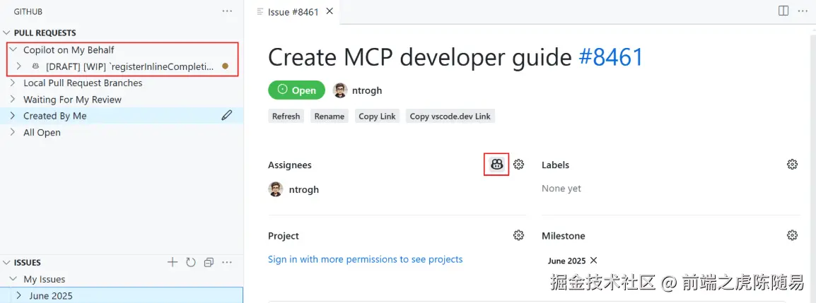The width and height of the screenshot is (816, 303).
Task: Click the 'None yet' labels text
Action: (x=561, y=189)
